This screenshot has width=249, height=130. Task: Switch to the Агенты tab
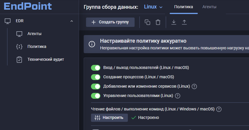[209, 7]
